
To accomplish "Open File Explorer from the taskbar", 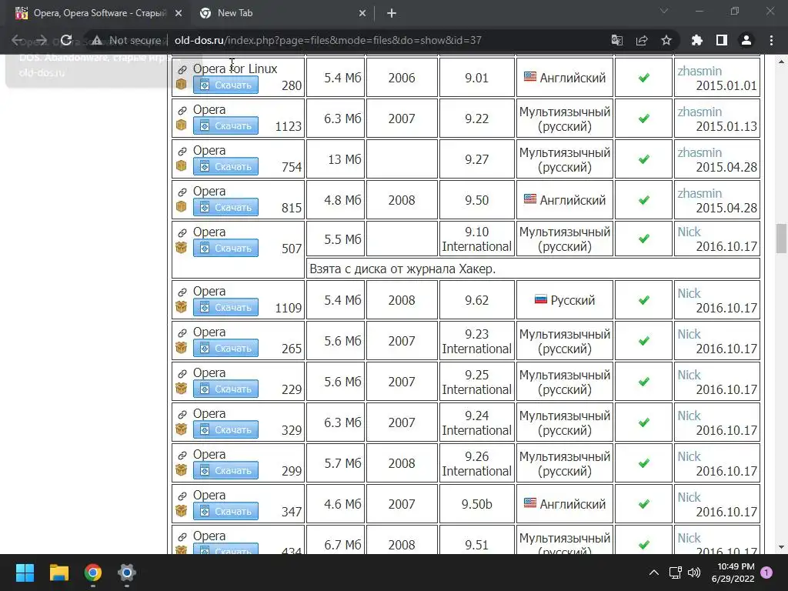I will (58, 573).
